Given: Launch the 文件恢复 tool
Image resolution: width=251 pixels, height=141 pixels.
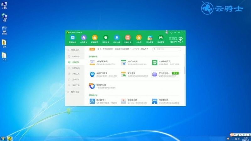Looking at the screenshot, I should point(135,74).
